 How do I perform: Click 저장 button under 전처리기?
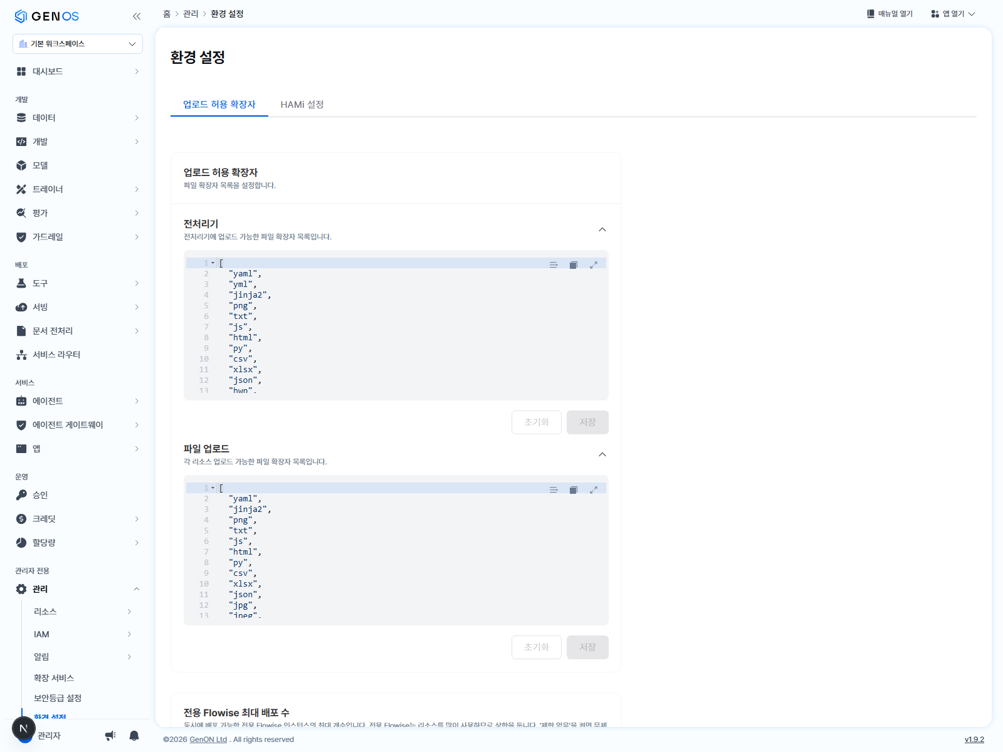click(x=587, y=422)
